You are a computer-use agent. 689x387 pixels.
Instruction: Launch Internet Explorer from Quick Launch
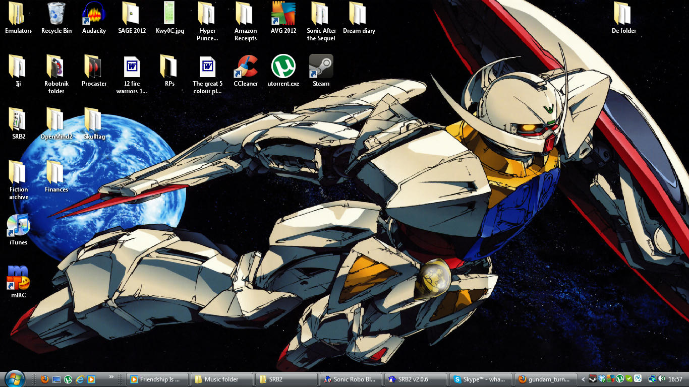(x=80, y=379)
